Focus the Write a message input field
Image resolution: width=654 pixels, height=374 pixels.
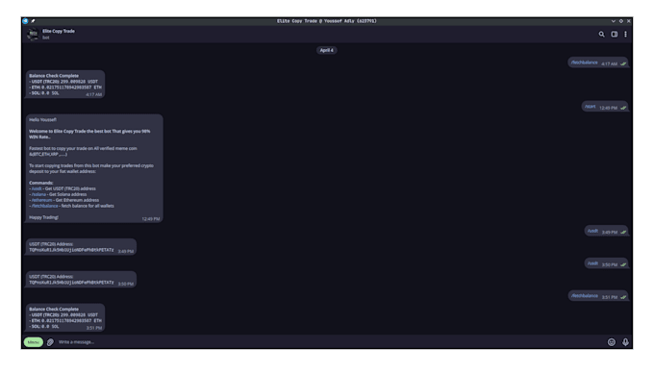330,342
